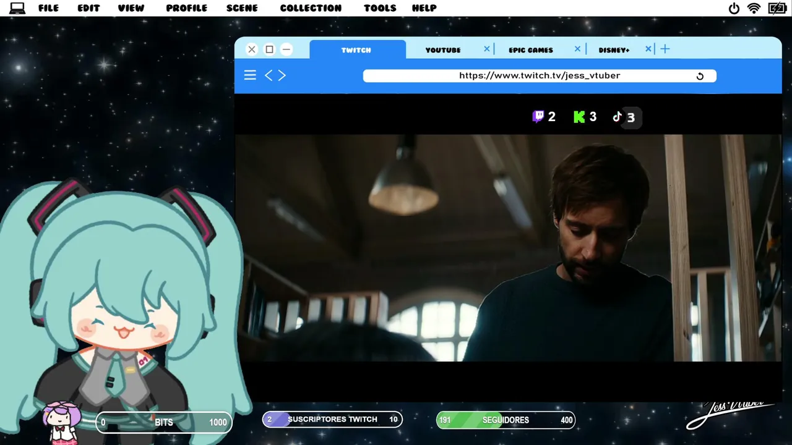Go back with the left arrow
This screenshot has width=792, height=445.
pyautogui.click(x=269, y=75)
